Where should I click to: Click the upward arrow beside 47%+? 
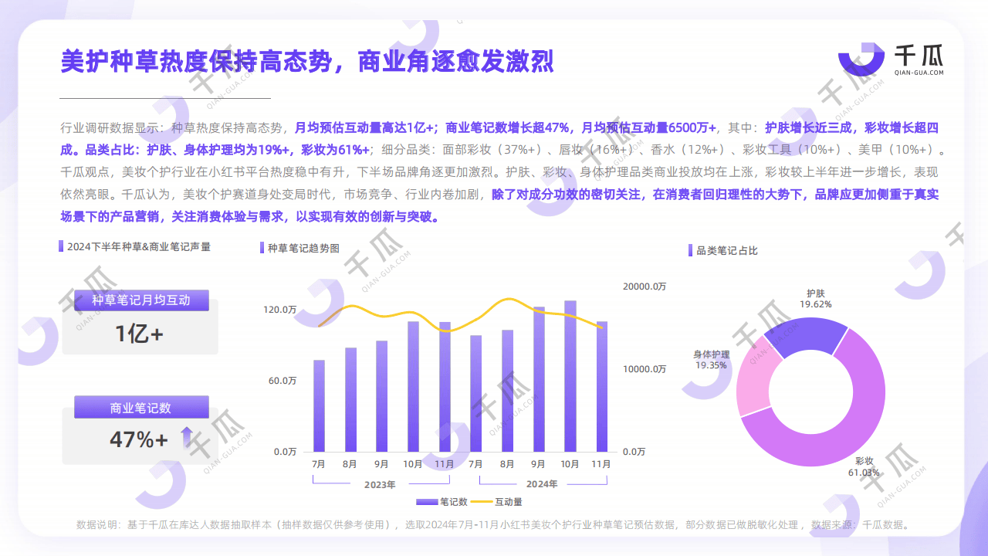[187, 437]
